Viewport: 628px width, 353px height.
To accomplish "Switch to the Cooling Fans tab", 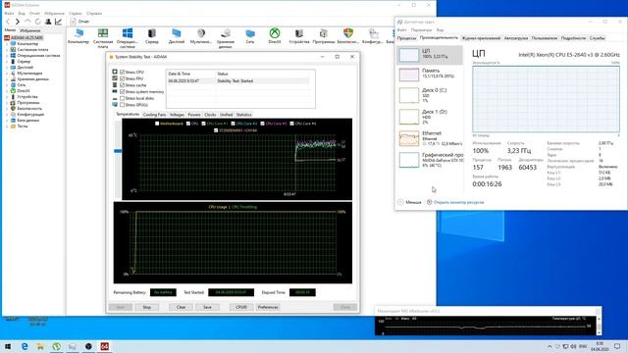I will (x=154, y=115).
